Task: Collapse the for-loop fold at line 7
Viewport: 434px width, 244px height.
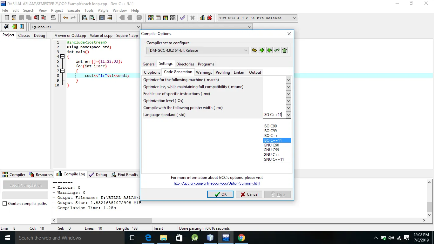Action: [x=62, y=71]
